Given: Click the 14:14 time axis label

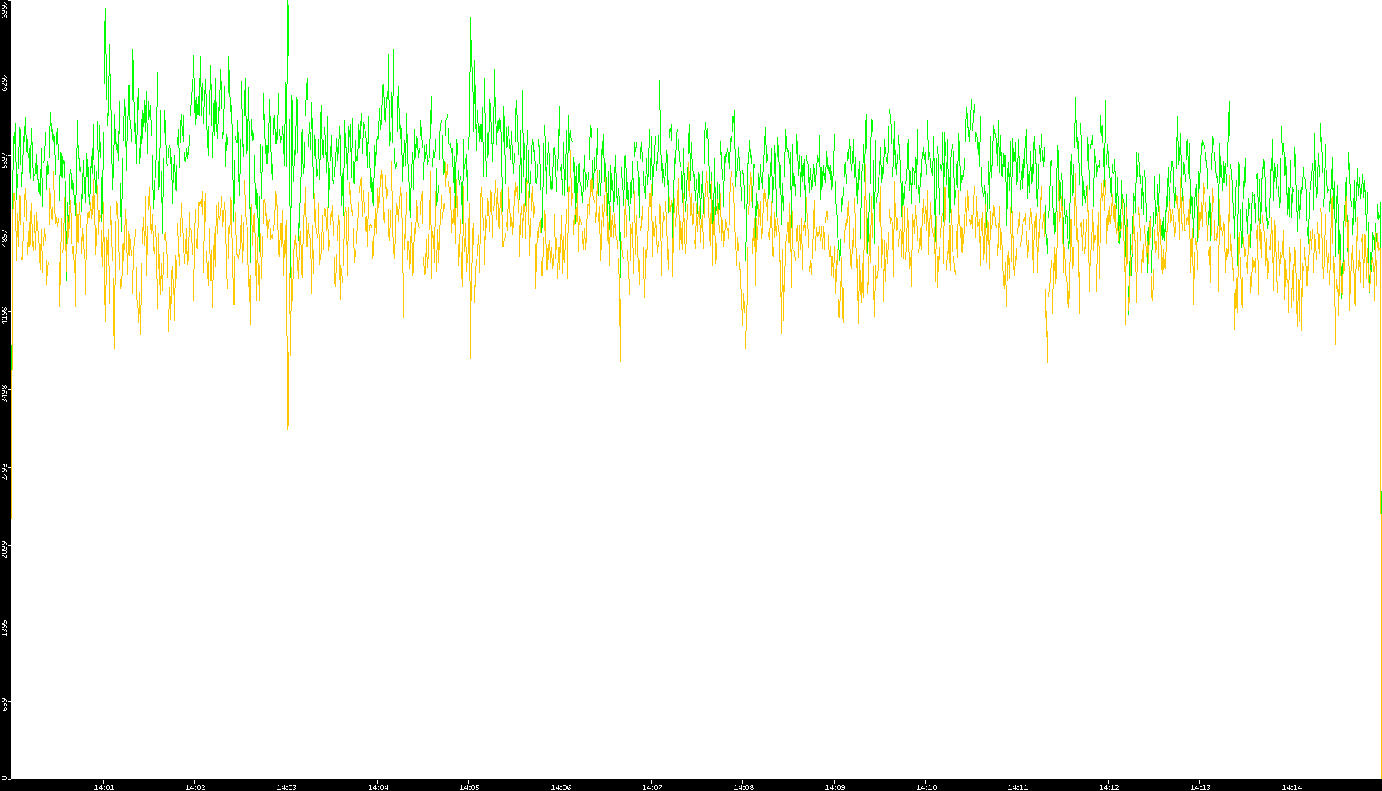Looking at the screenshot, I should coord(1291,787).
